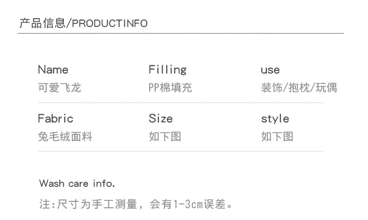The image size is (368, 220).
Task: Click the Wash care info. text
Action: tap(77, 183)
